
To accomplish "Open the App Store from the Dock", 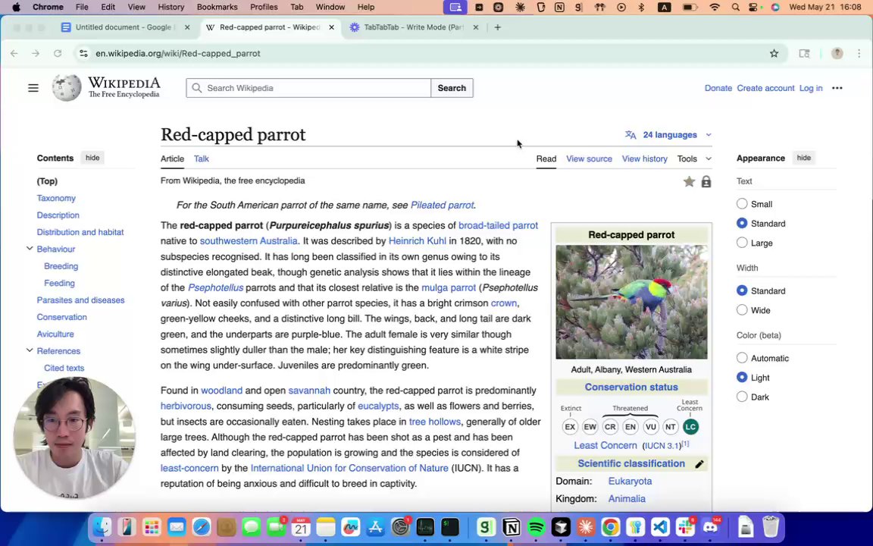I will (x=375, y=526).
